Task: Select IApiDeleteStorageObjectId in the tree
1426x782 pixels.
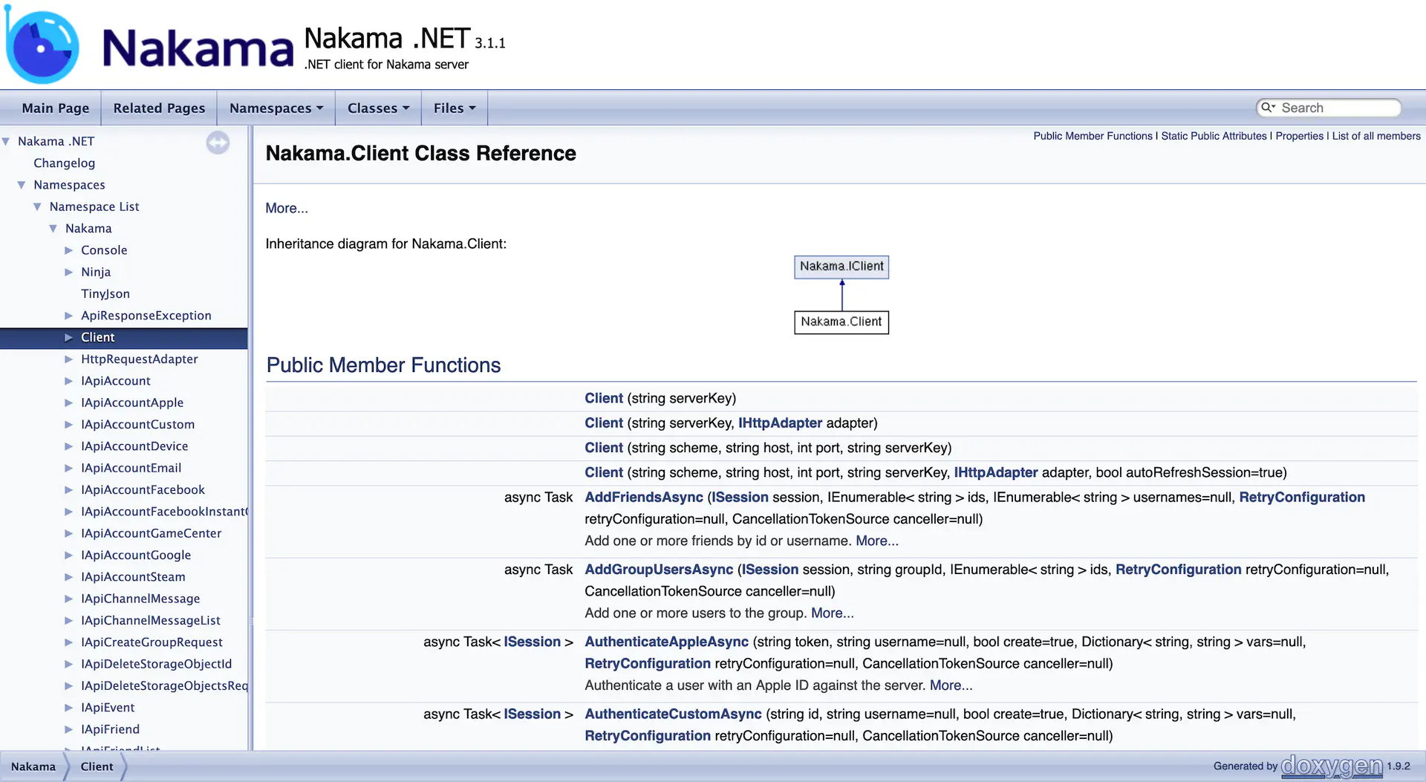Action: coord(156,664)
